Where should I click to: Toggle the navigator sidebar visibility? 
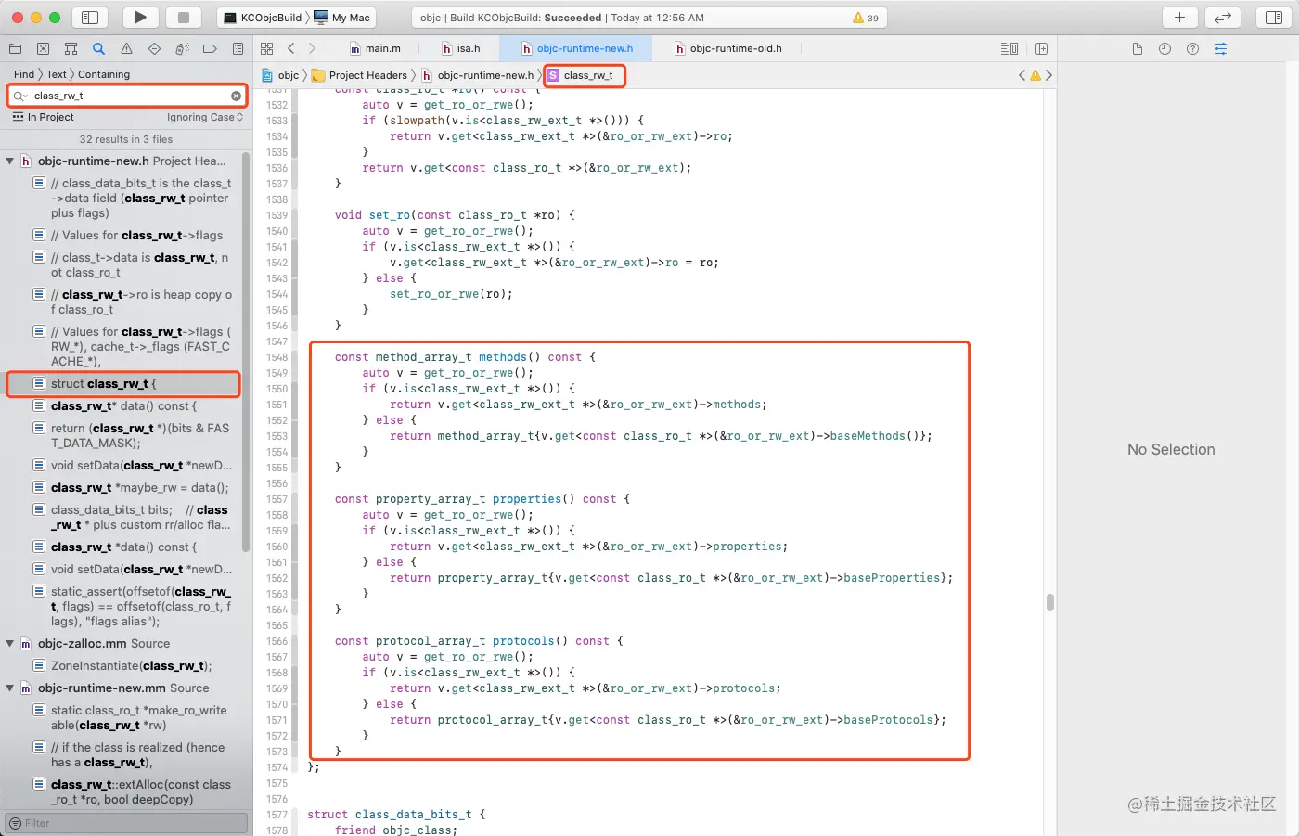click(90, 17)
